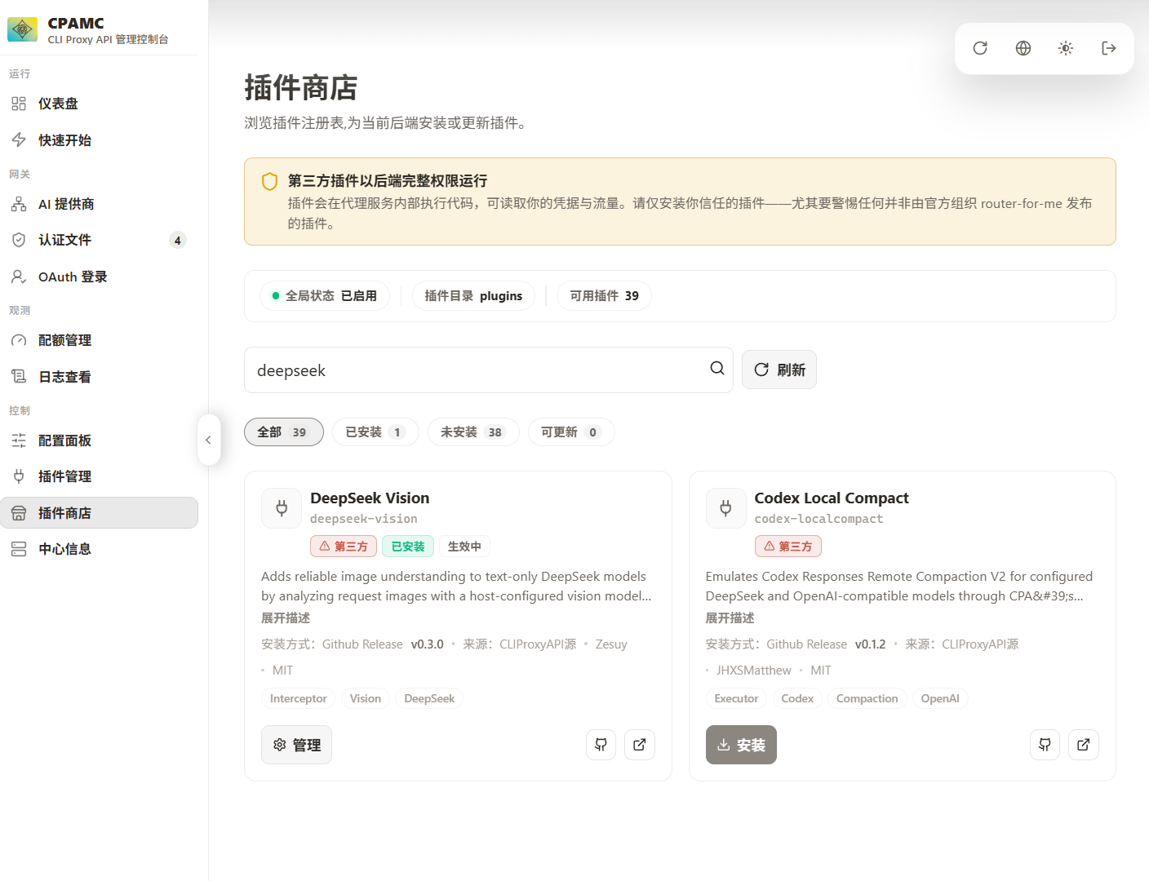The image size is (1149, 881).
Task: Collapse the sidebar with chevron handle
Action: [208, 440]
